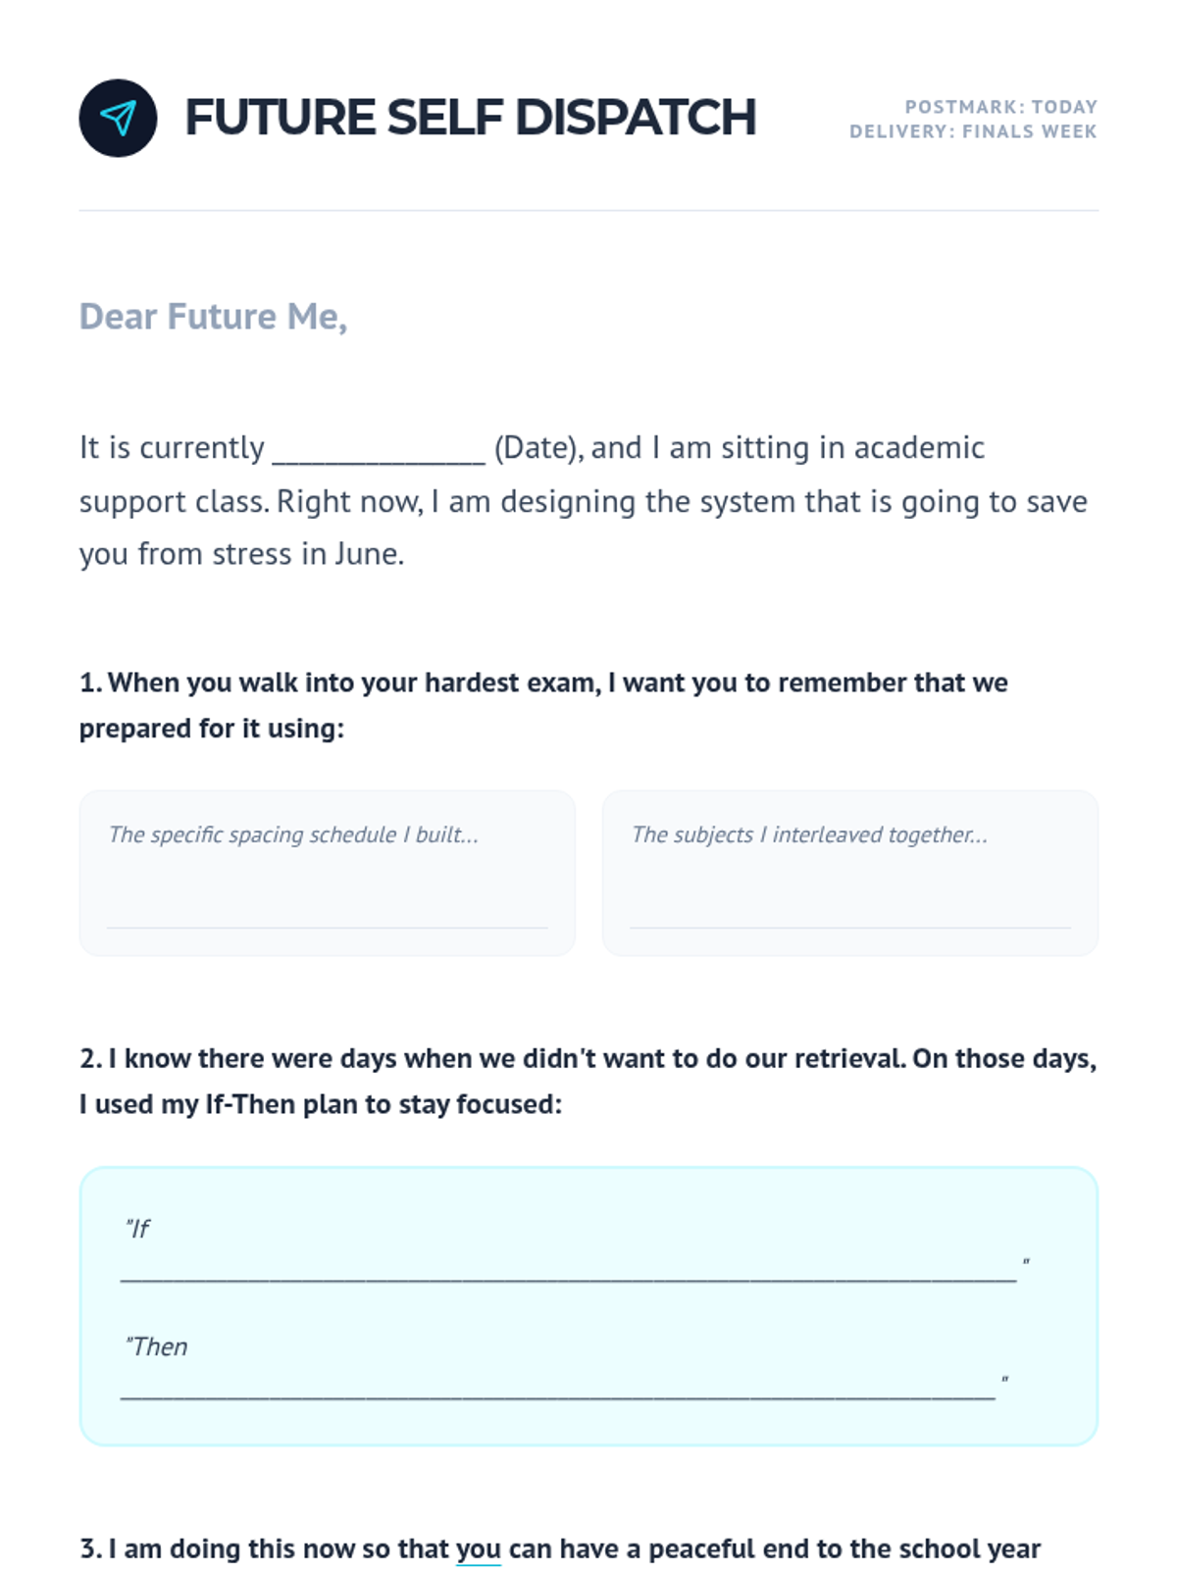The image size is (1177, 1569).
Task: Click the underlined word 'you' in question 3
Action: tap(478, 1549)
